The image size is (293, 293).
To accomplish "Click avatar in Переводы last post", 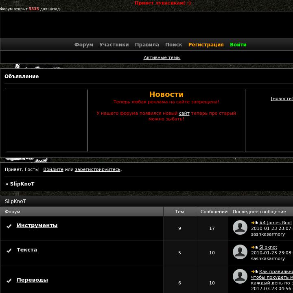I will click(240, 276).
